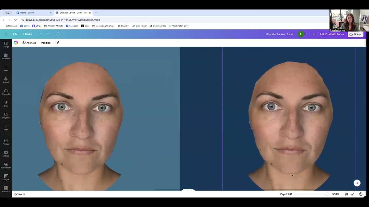Image resolution: width=369 pixels, height=207 pixels.
Task: Open the Position panel
Action: tap(46, 43)
